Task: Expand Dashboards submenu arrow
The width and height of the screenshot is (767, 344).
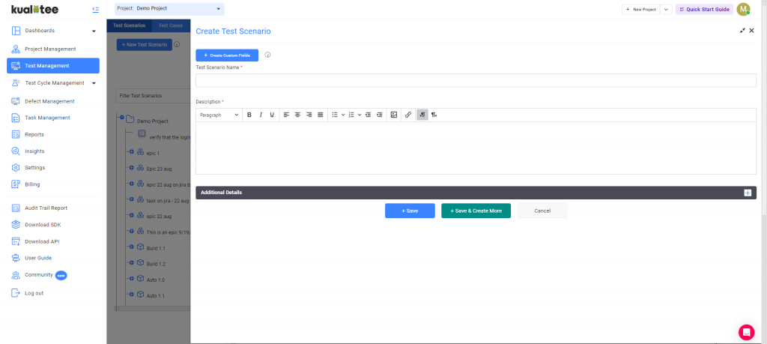Action: tap(94, 31)
